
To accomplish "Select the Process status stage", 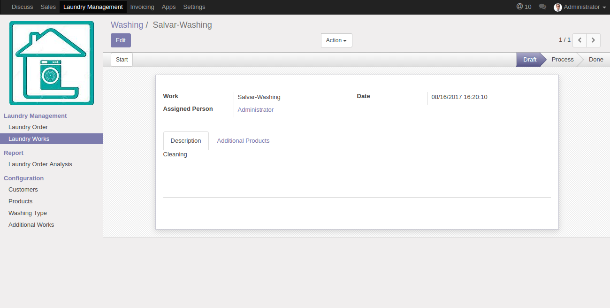I will click(562, 60).
